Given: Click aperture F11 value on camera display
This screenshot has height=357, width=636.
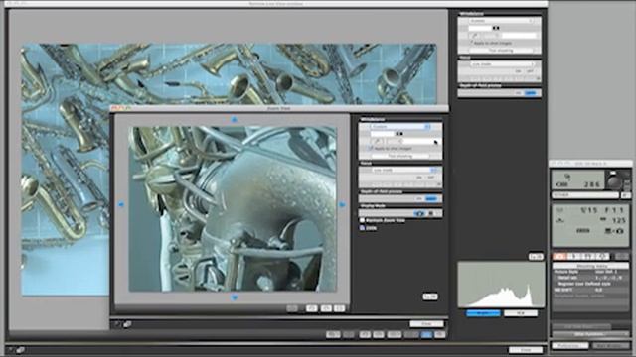Looking at the screenshot, I should click(614, 210).
